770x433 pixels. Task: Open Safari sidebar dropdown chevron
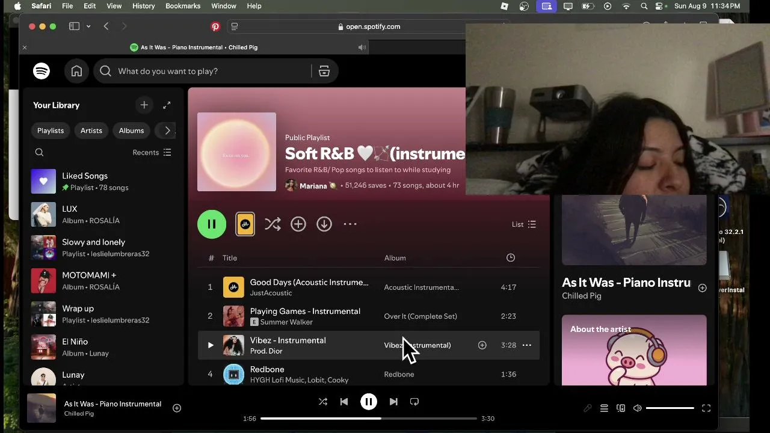coord(88,26)
